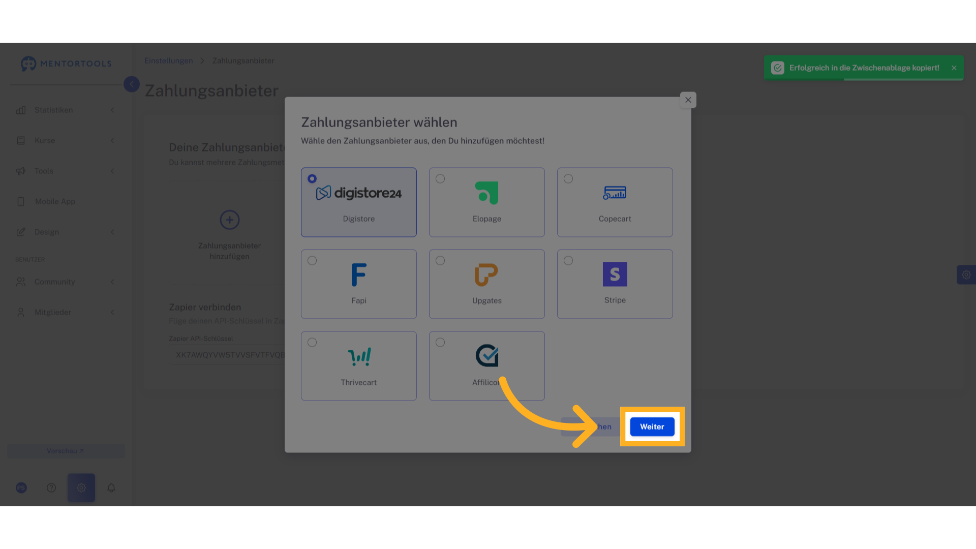Click the Mitglieder person icon
This screenshot has width=976, height=549.
tap(21, 312)
